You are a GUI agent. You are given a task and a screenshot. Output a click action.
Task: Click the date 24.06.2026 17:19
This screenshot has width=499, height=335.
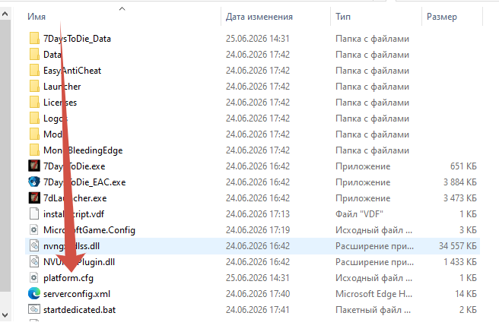coord(258,230)
